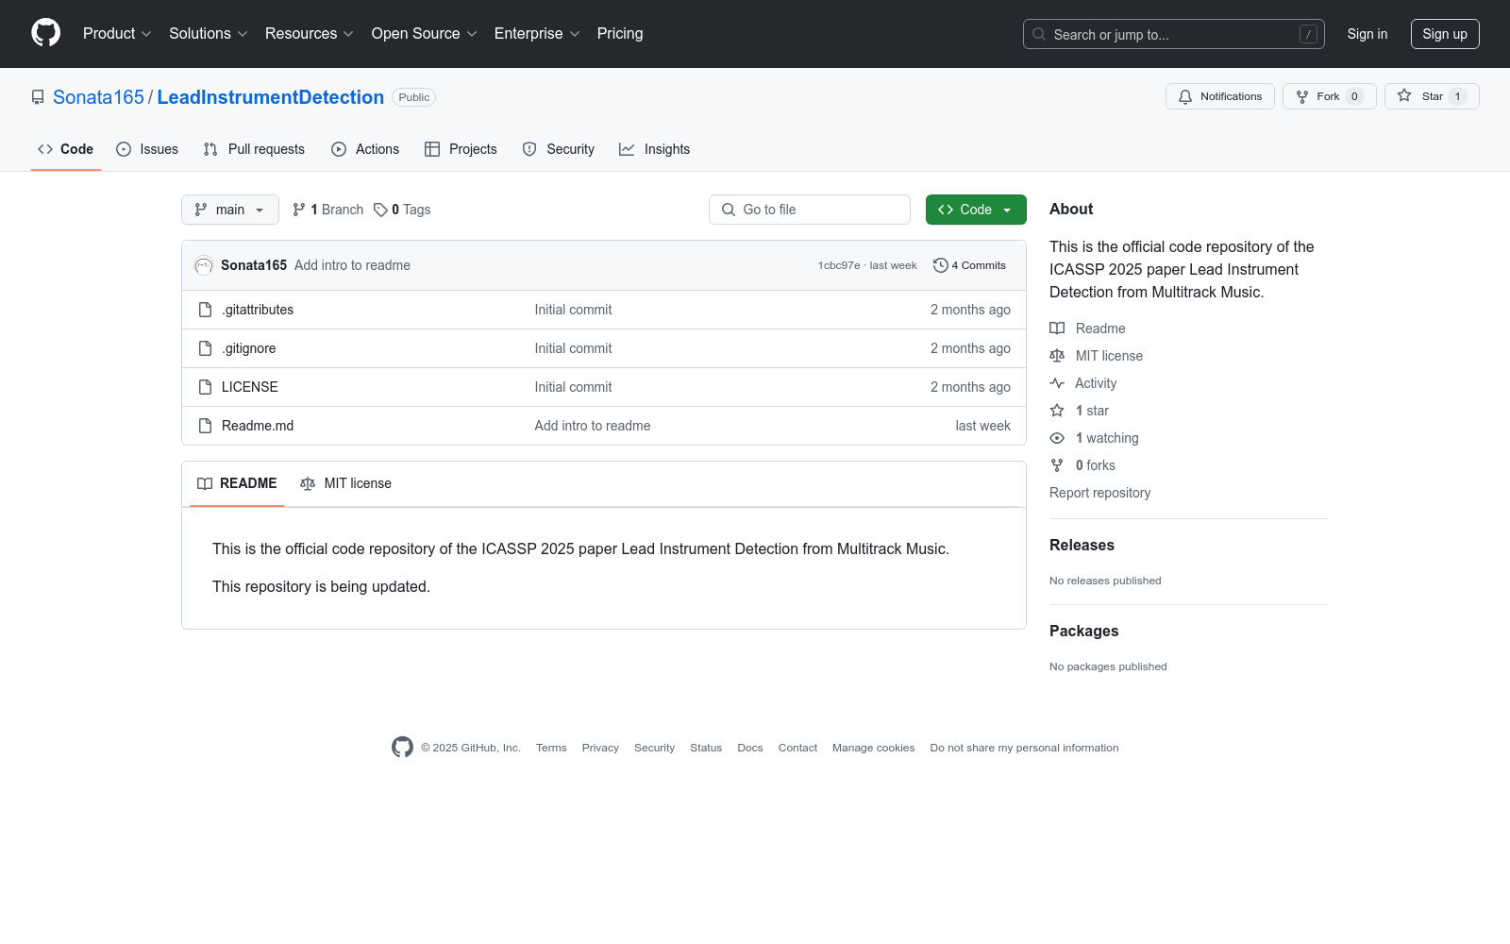Open the Projects tab
The height and width of the screenshot is (944, 1510).
pyautogui.click(x=461, y=149)
